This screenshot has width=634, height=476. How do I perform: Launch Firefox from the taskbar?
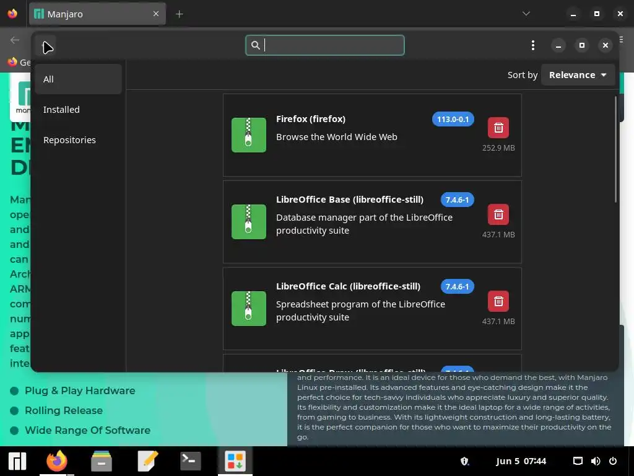56,461
